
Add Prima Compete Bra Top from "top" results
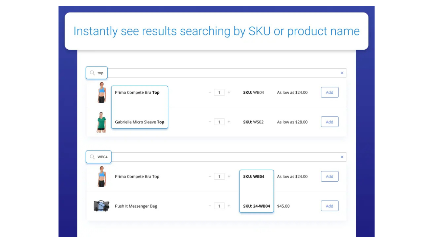(x=329, y=92)
